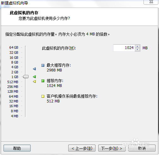Click the blue maximum recommended memory arrow marker
This screenshot has height=155, width=159.
click(x=34, y=69)
